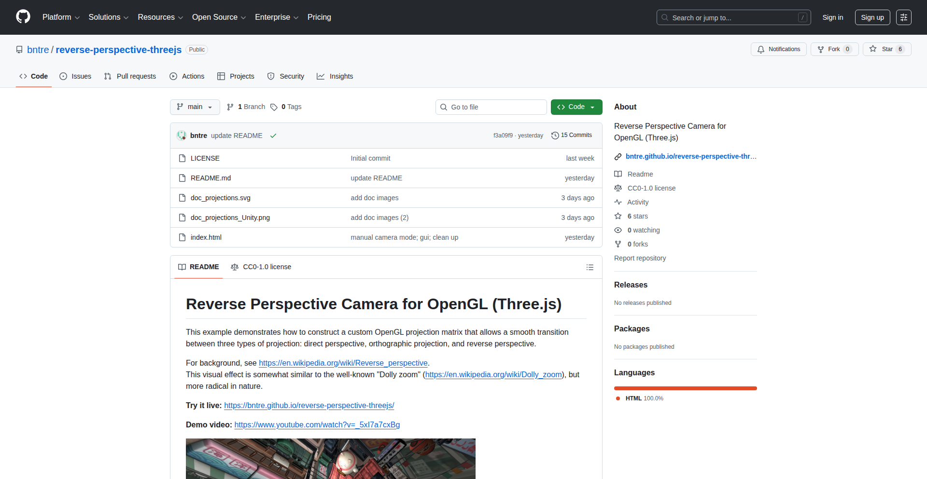Open the main branch selector dropdown
This screenshot has height=479, width=927.
[195, 107]
